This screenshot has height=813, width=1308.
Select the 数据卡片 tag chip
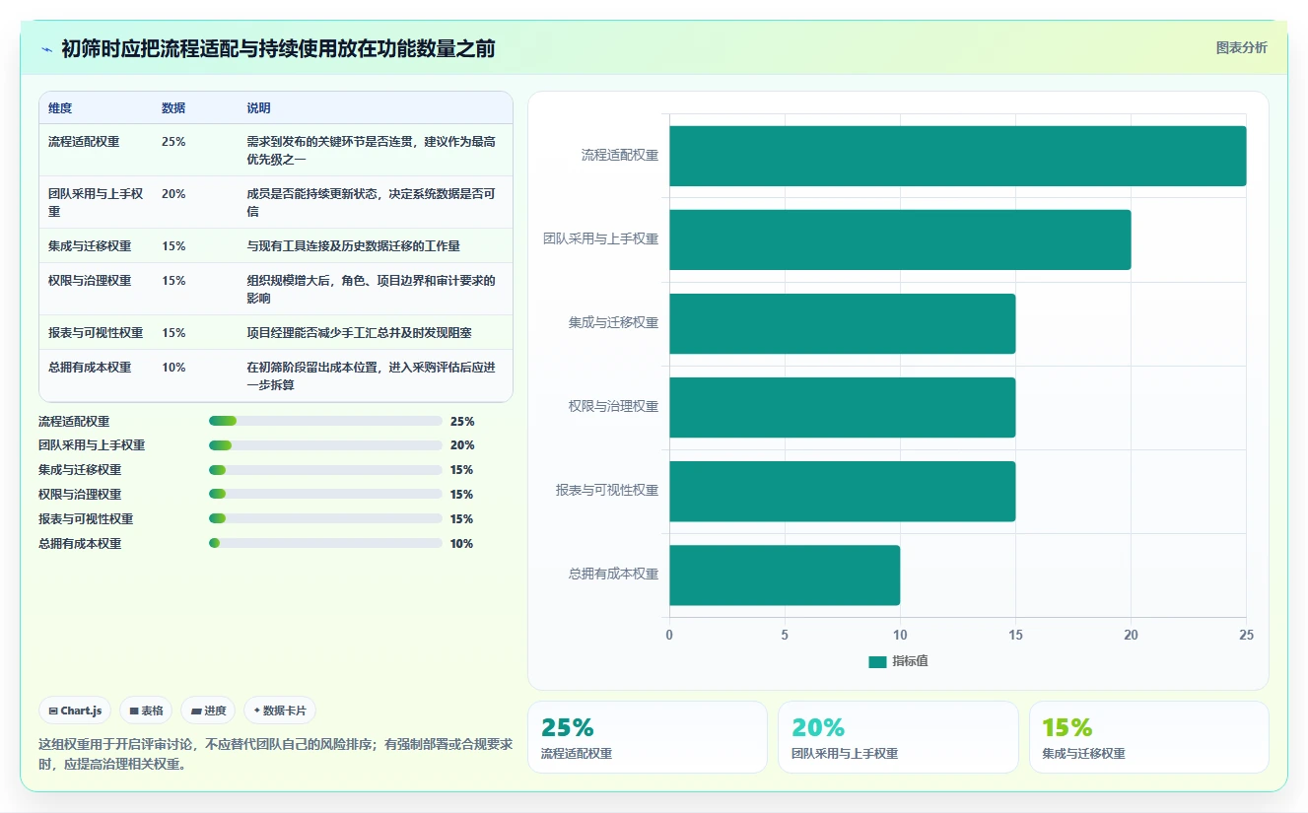click(x=280, y=711)
